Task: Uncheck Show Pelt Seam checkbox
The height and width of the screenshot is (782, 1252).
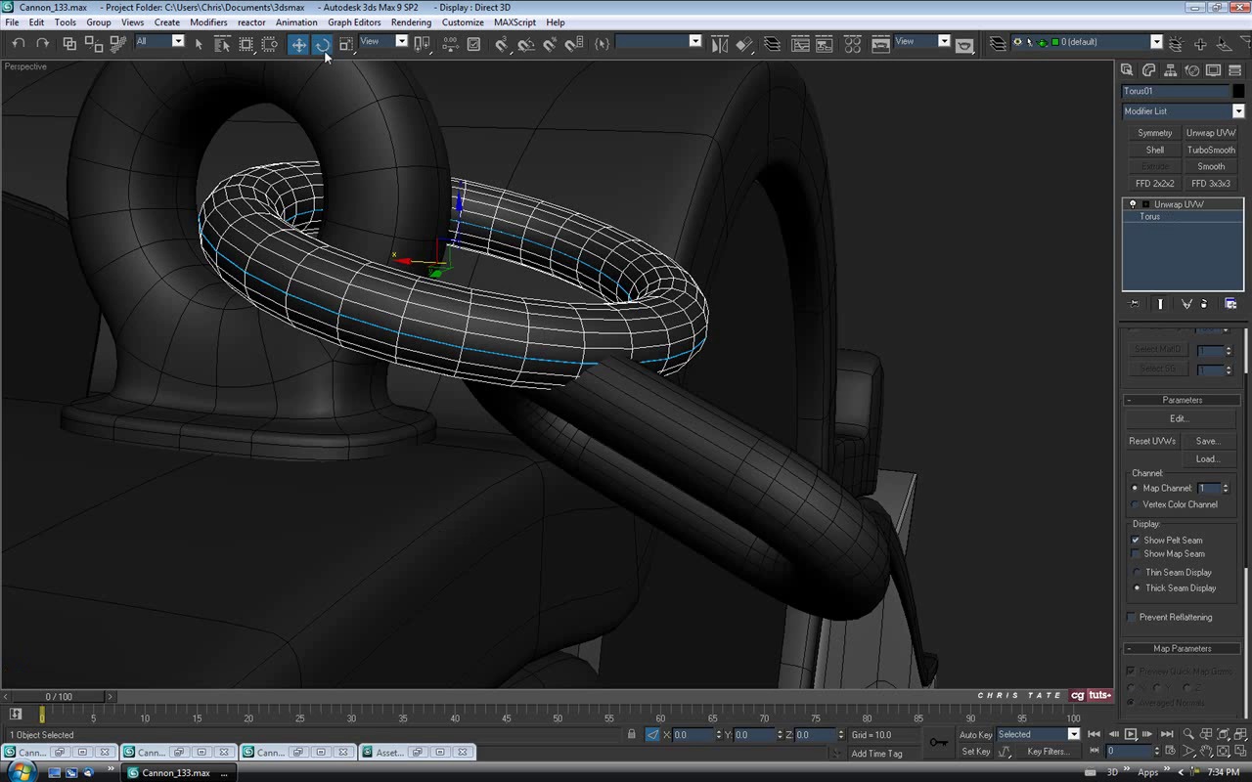Action: (x=1136, y=541)
